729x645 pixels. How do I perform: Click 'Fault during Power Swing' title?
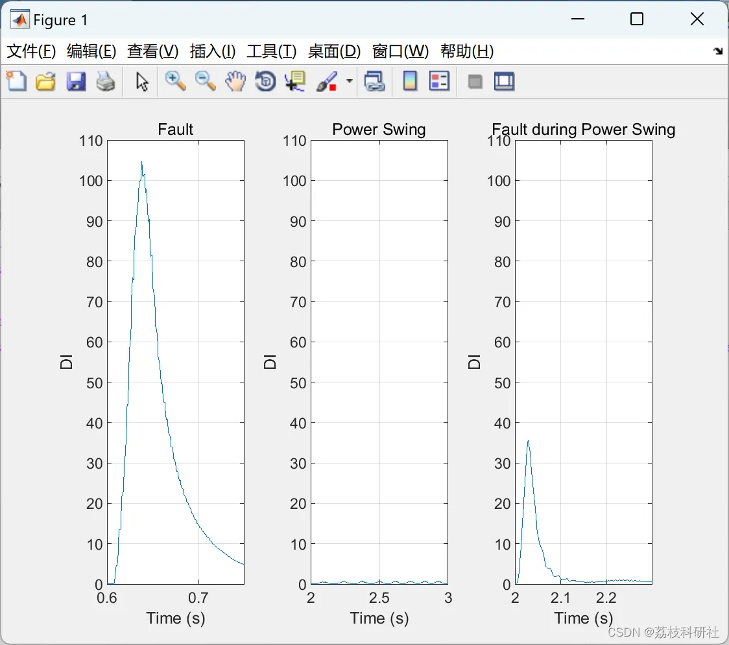coord(584,129)
